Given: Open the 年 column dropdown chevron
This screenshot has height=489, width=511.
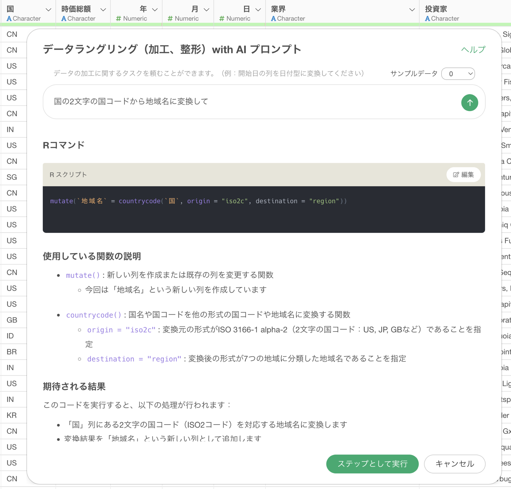Looking at the screenshot, I should (155, 10).
